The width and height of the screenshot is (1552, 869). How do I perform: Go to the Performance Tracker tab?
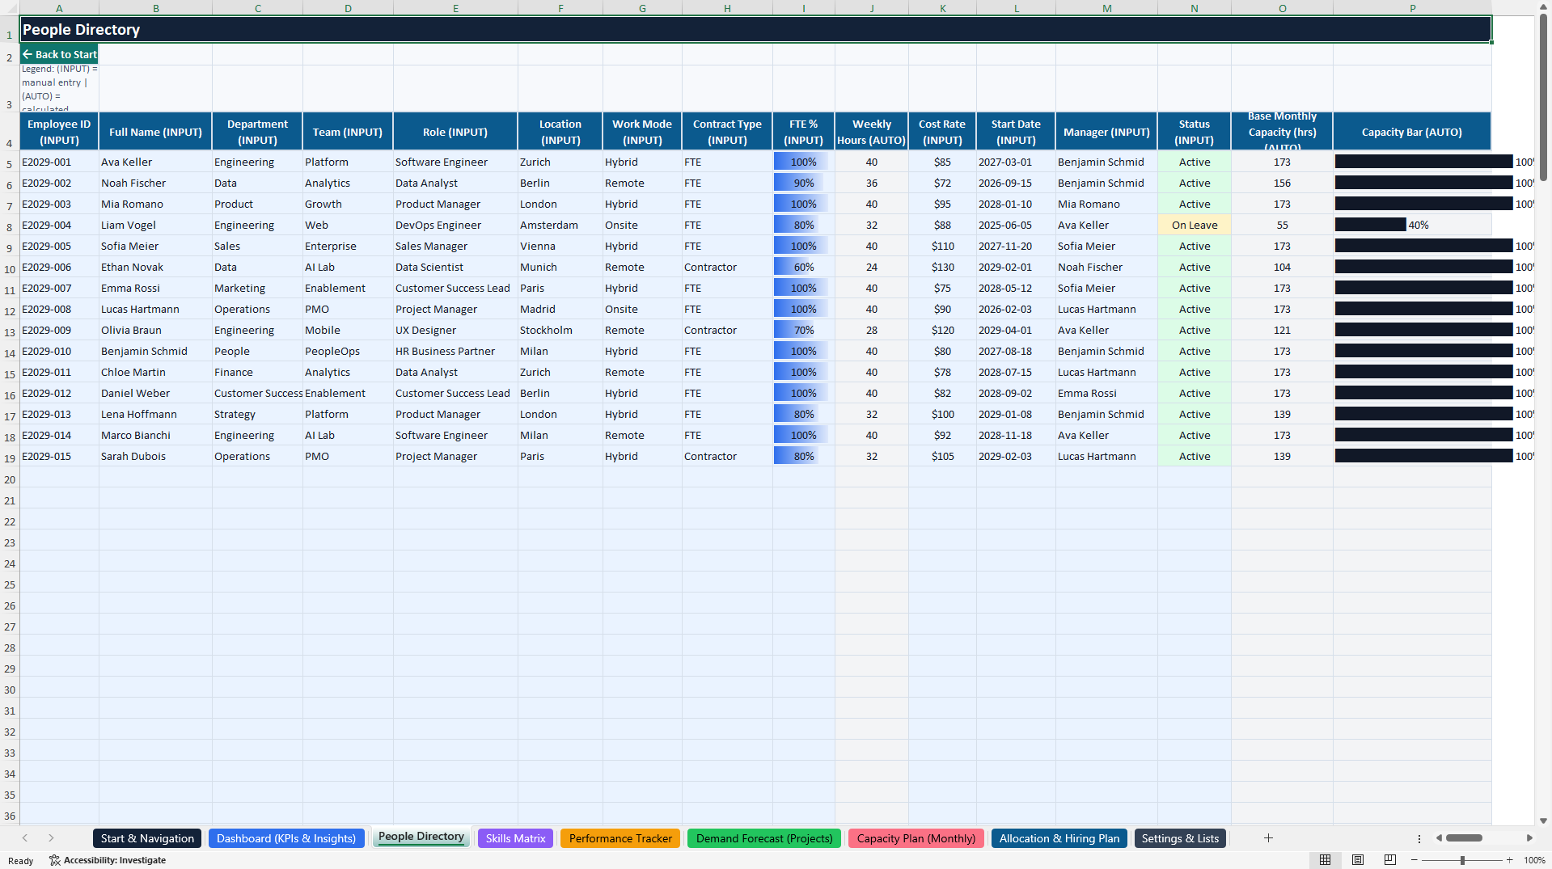click(x=620, y=838)
